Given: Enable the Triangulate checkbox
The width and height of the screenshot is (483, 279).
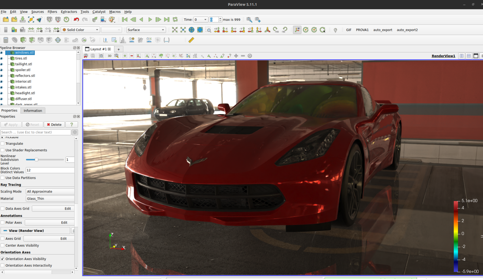Looking at the screenshot, I should pyautogui.click(x=2, y=144).
